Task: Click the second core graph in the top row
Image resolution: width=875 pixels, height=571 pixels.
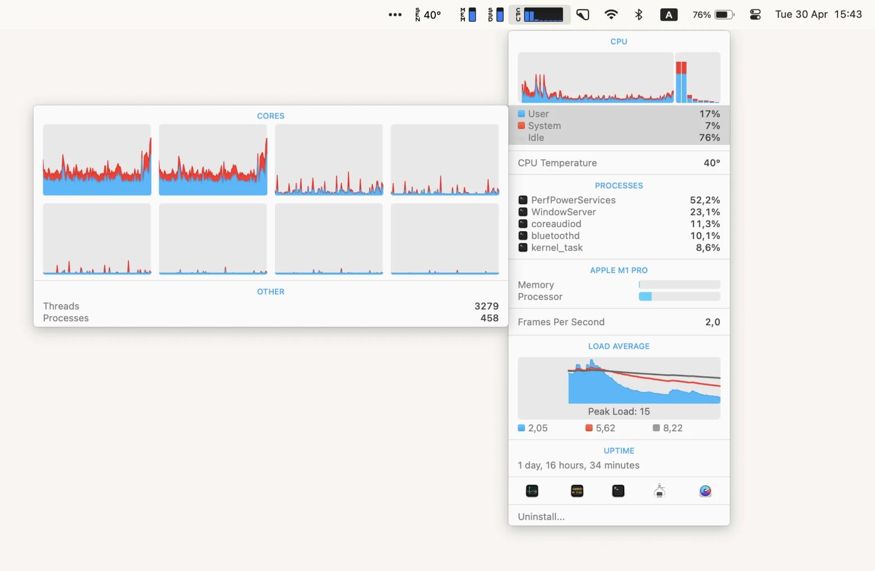Action: (213, 160)
